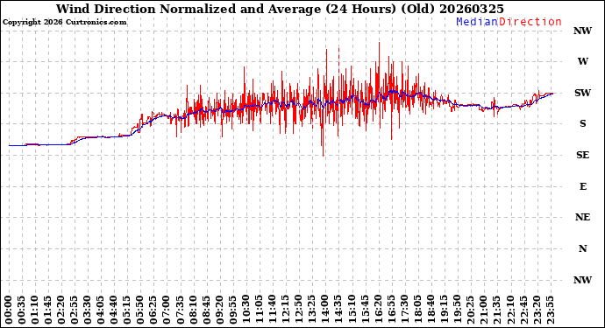This screenshot has height=328, width=605.
Task: Click the S axis label
Action: tap(582, 123)
